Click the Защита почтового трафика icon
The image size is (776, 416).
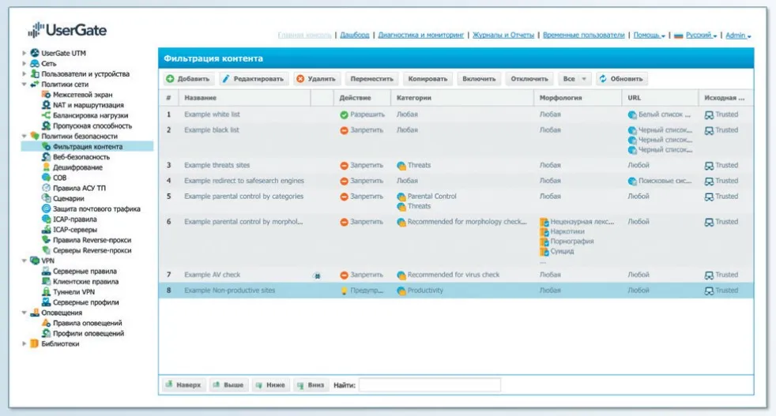tap(46, 208)
